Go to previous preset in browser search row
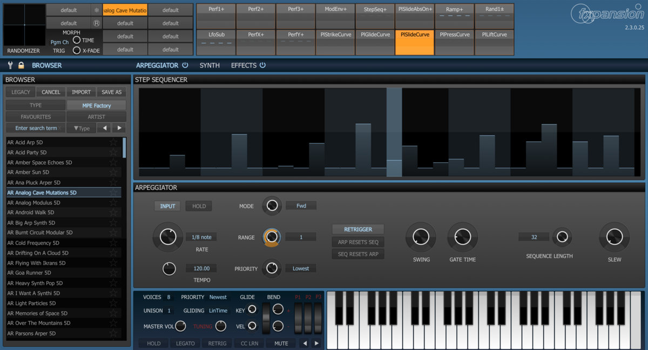The image size is (648, 350). click(105, 128)
